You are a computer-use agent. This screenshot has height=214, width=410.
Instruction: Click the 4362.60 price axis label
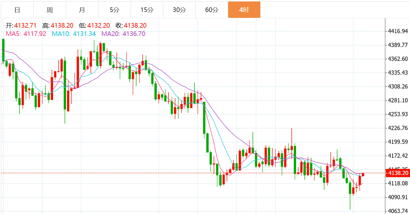click(398, 59)
